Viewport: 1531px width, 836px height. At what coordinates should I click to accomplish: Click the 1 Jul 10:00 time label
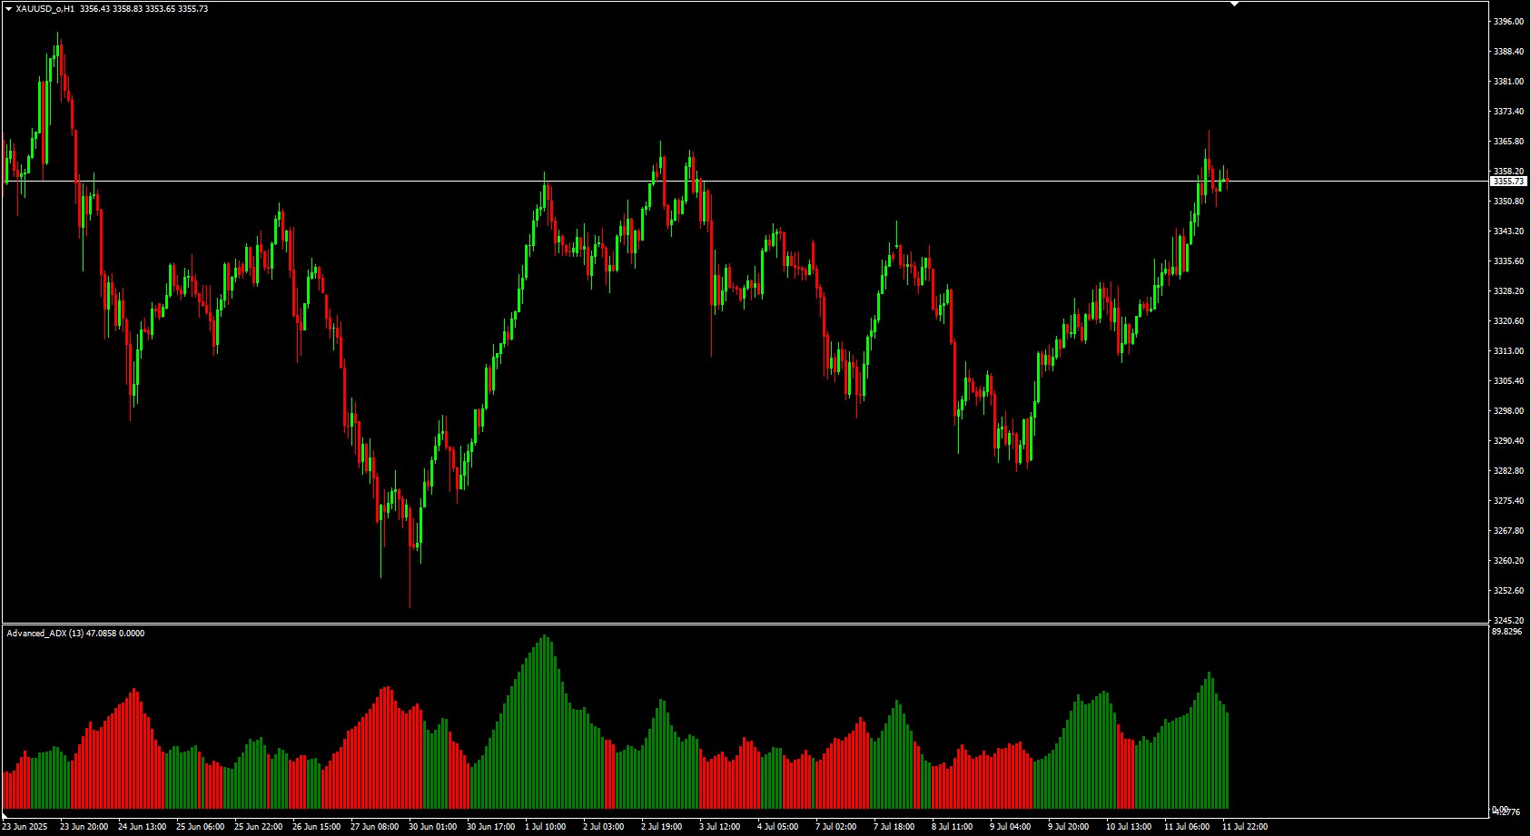click(x=545, y=827)
